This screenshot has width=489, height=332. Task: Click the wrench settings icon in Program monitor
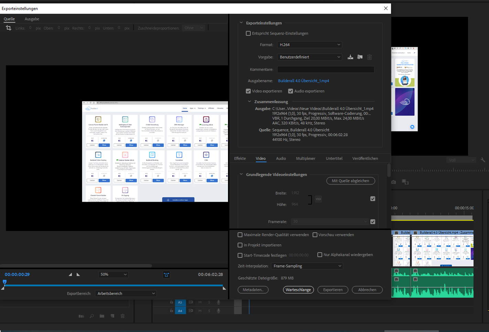pos(483,160)
